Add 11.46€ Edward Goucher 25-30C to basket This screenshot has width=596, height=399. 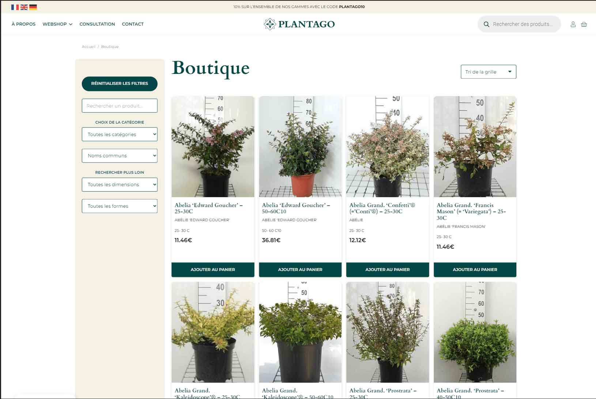pos(213,269)
